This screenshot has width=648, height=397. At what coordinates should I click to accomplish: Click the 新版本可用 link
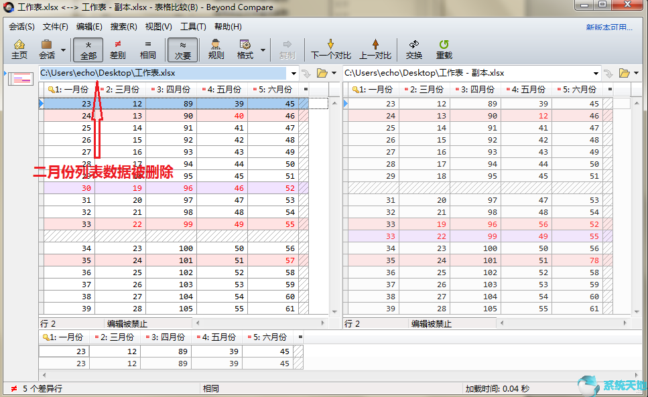point(609,27)
